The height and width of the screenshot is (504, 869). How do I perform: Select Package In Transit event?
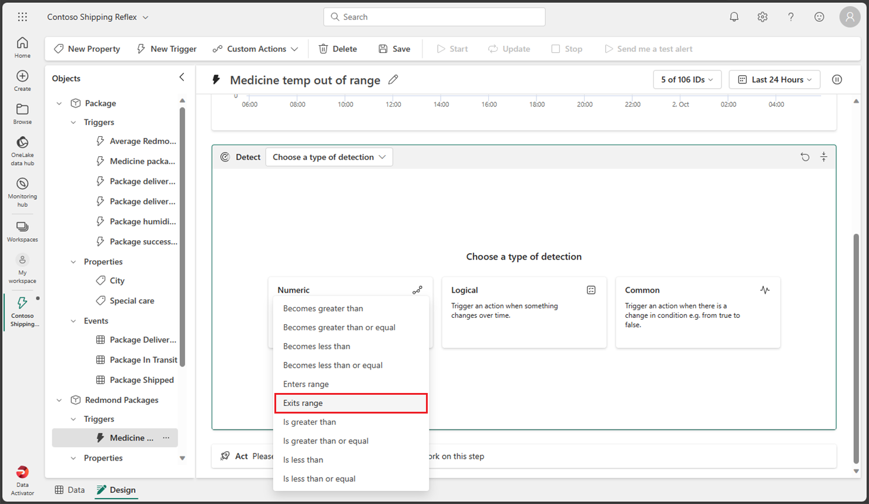click(x=136, y=359)
